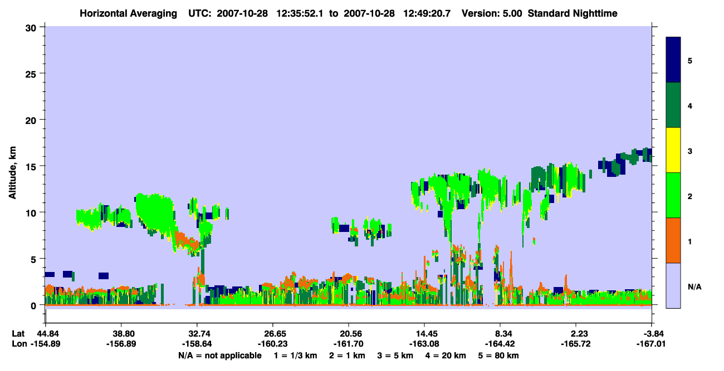
Task: Click latitude value 14.45
Action: 424,334
